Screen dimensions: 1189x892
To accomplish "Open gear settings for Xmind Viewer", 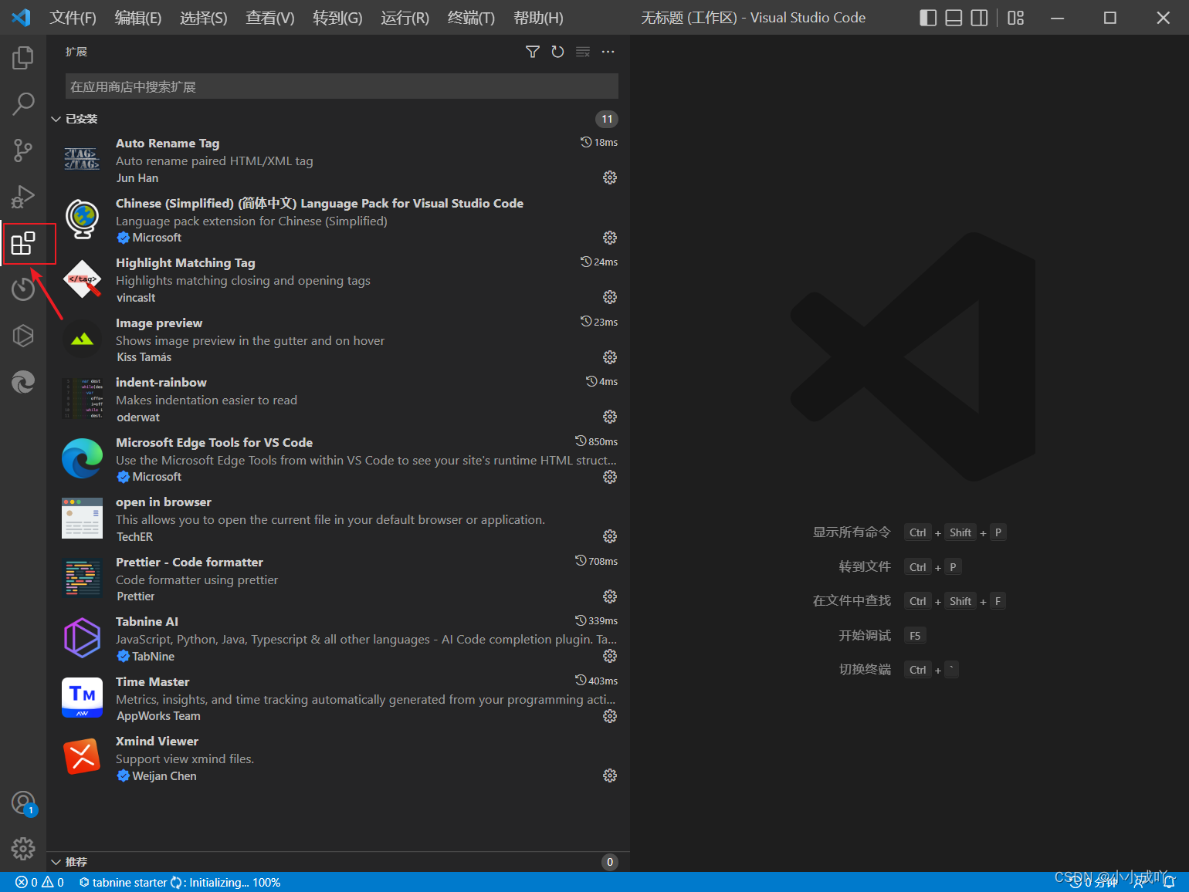I will pyautogui.click(x=610, y=775).
